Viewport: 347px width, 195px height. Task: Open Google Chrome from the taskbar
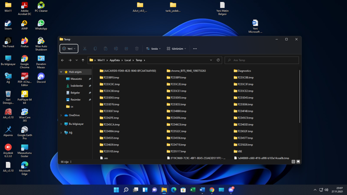point(212,190)
